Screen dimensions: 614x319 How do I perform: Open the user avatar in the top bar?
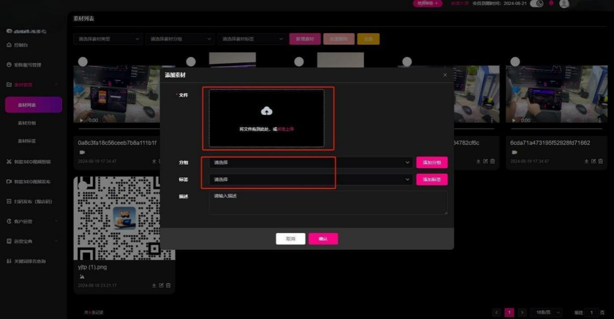click(x=564, y=3)
